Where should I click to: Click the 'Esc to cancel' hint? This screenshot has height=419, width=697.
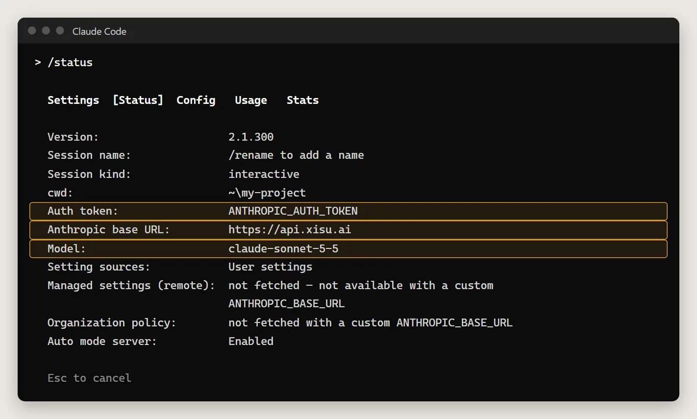tap(89, 378)
